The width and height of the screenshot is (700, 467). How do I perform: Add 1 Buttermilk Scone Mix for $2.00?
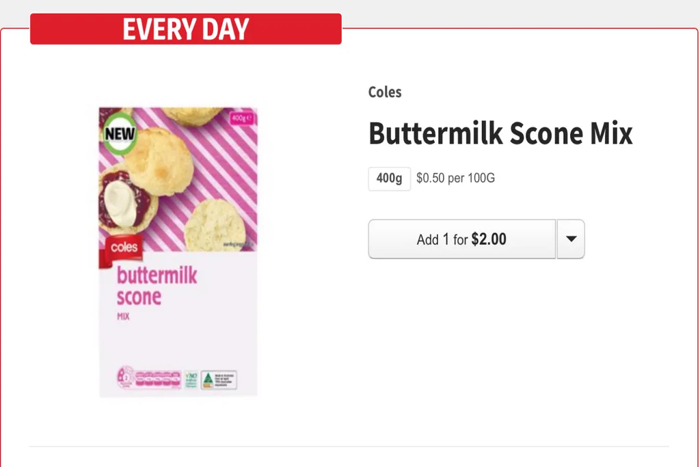point(461,239)
